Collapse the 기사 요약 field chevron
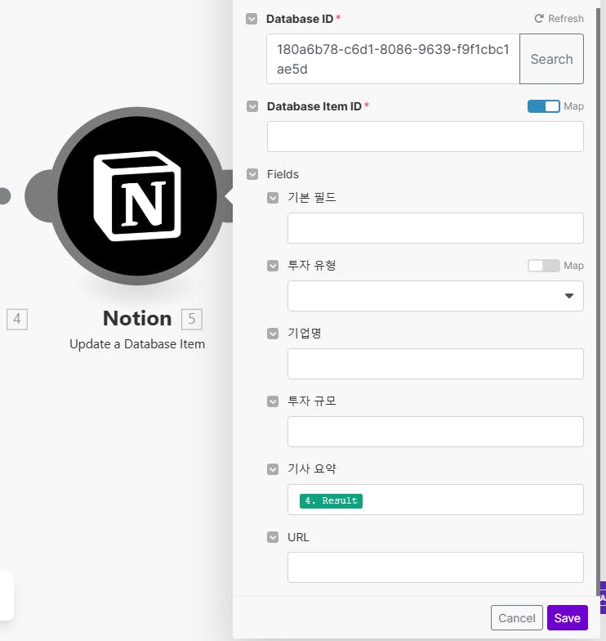606x641 pixels. pos(273,469)
